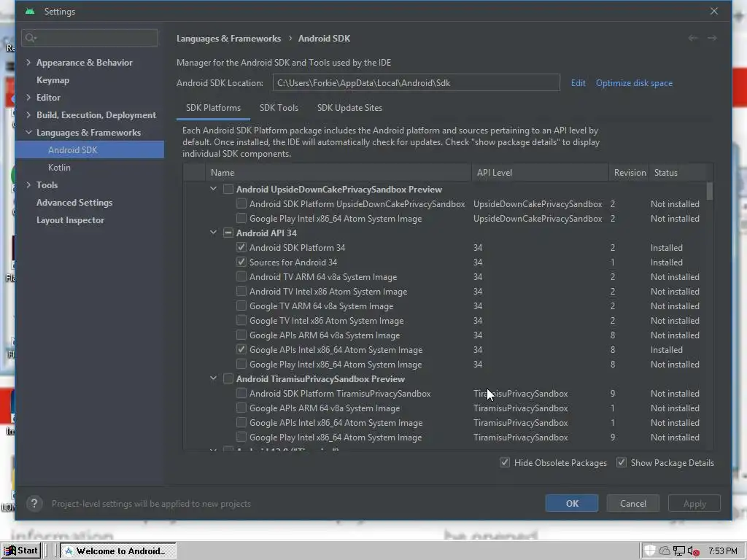Check the Android API 34 group checkbox
This screenshot has width=747, height=560.
click(228, 233)
